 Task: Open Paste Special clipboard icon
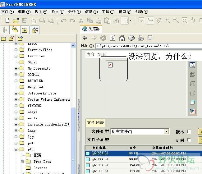107,21
